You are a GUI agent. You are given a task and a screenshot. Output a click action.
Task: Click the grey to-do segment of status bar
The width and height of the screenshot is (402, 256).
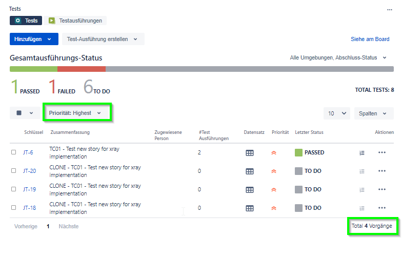point(250,69)
